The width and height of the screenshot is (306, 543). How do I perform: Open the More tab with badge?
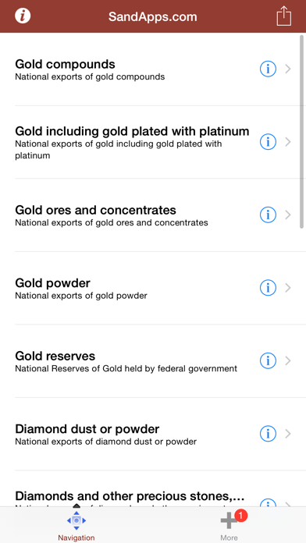point(229,524)
